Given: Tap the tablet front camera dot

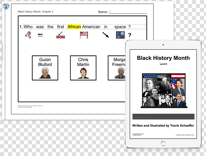Looking at the screenshot, I should (x=163, y=45).
